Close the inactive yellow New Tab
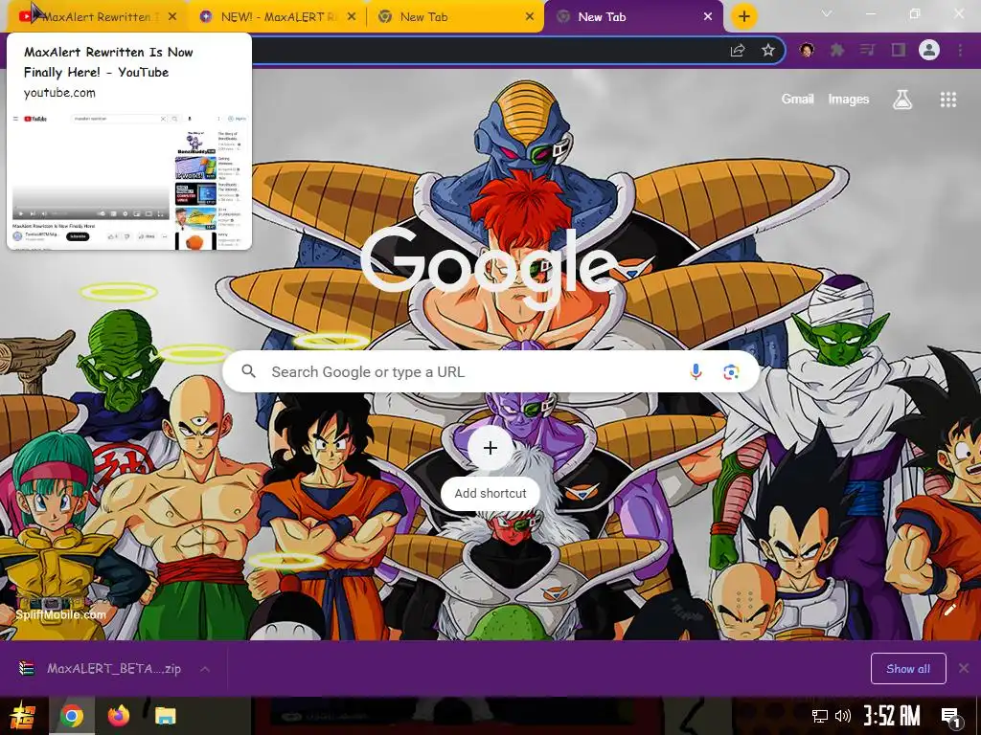 (x=530, y=17)
